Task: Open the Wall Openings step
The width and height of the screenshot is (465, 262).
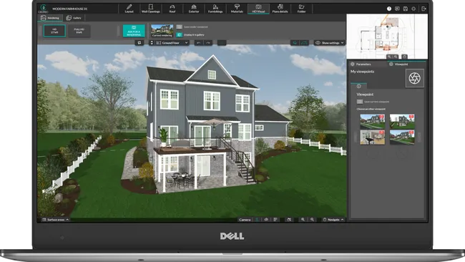Action: pos(151,9)
